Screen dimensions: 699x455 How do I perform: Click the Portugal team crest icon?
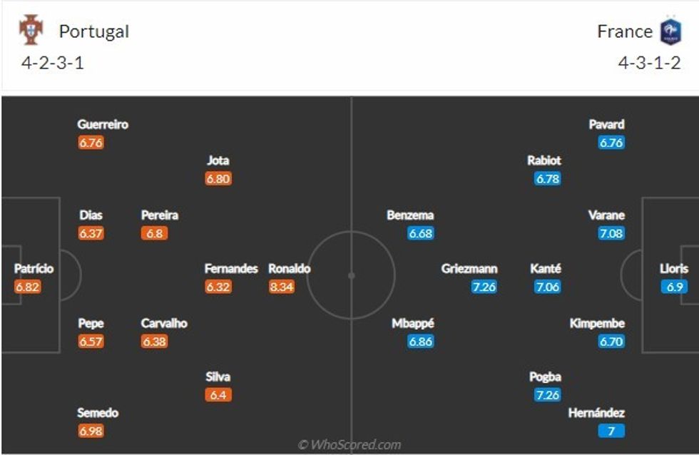click(x=31, y=31)
